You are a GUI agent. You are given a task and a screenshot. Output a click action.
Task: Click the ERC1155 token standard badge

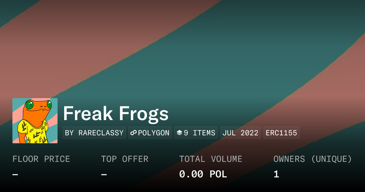tap(281, 133)
